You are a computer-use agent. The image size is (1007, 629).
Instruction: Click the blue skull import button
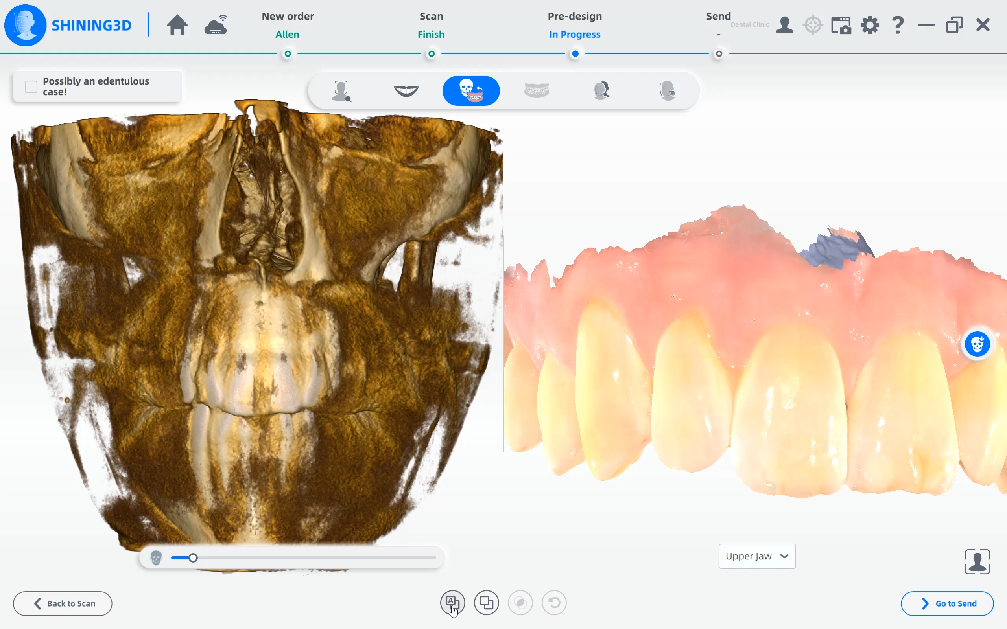coord(977,344)
